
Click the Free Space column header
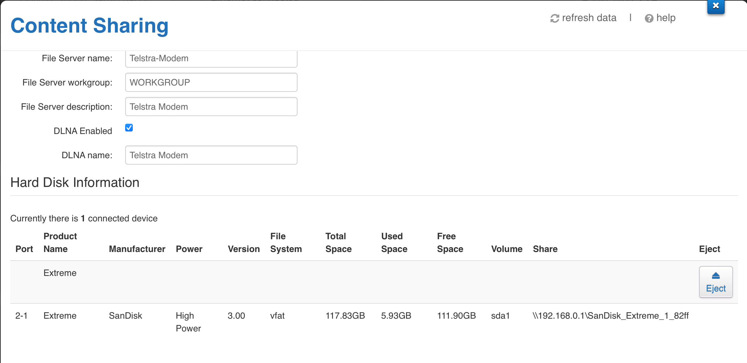coord(450,242)
